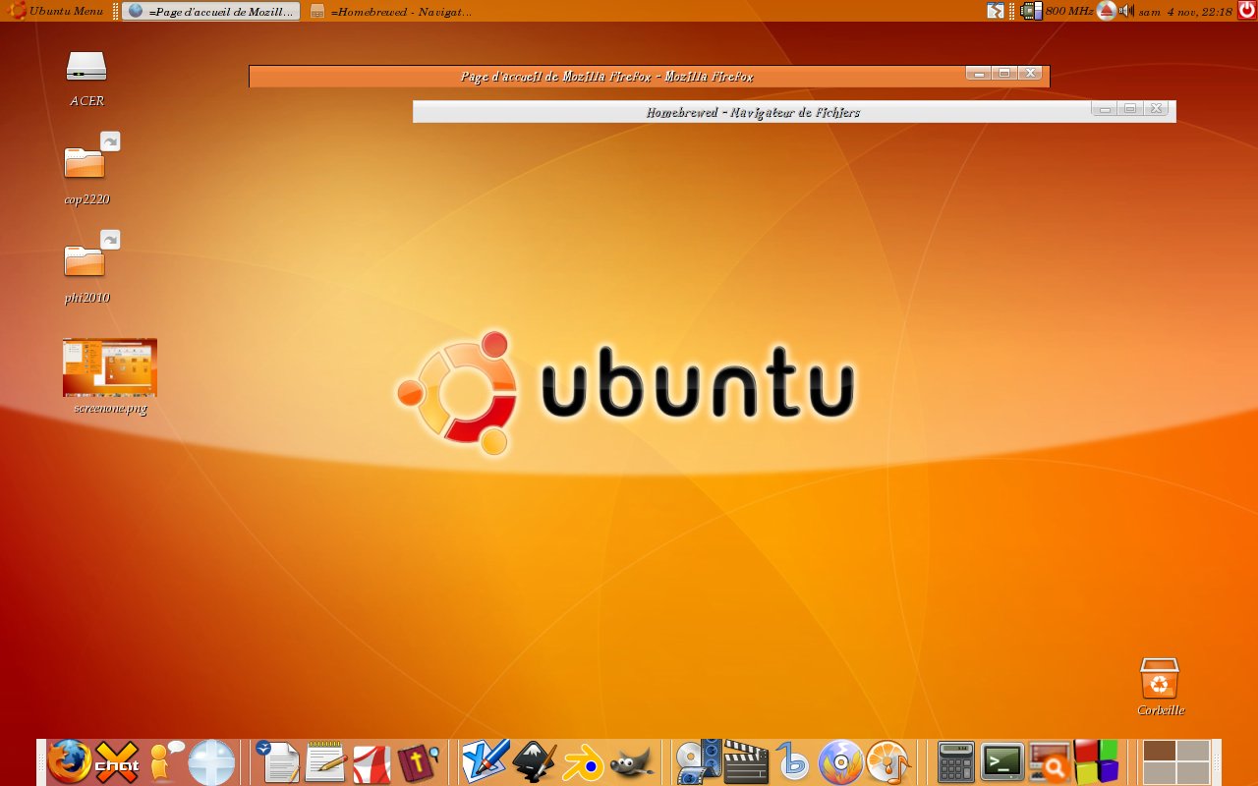Image resolution: width=1258 pixels, height=786 pixels.
Task: Open the Ubuntu Menu
Action: (56, 11)
